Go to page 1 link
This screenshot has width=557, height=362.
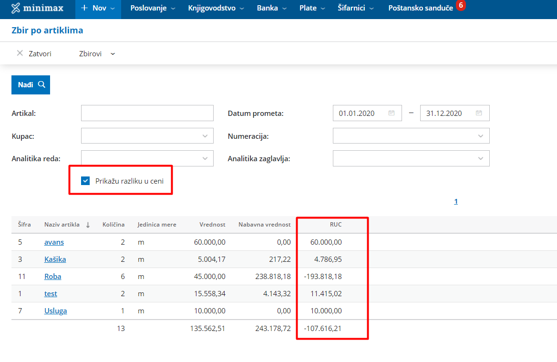click(455, 202)
